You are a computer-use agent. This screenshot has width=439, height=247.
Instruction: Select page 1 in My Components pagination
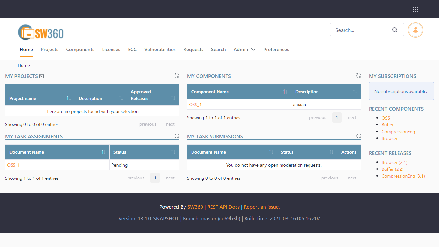[x=337, y=117]
